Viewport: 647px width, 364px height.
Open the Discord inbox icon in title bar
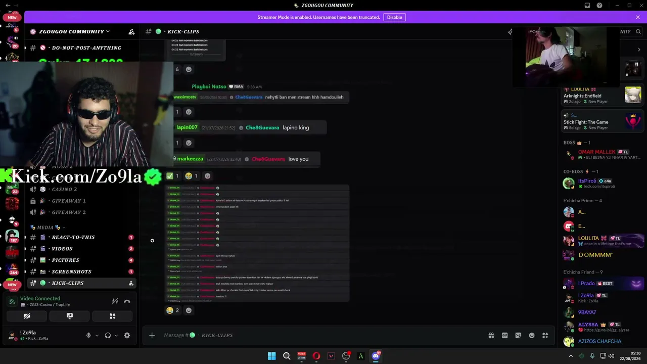tap(587, 6)
